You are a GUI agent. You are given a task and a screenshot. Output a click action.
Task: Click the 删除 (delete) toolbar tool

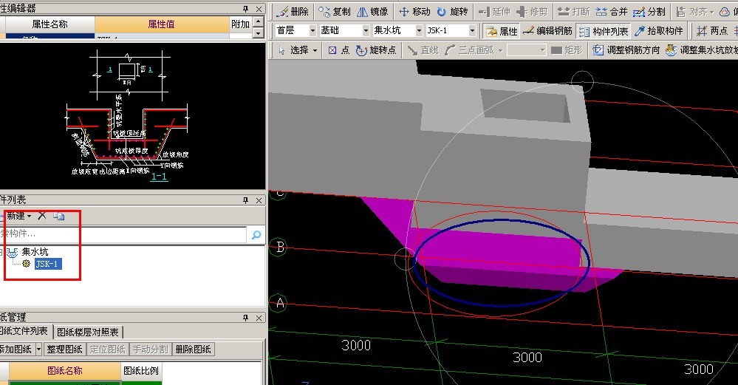[x=293, y=11]
